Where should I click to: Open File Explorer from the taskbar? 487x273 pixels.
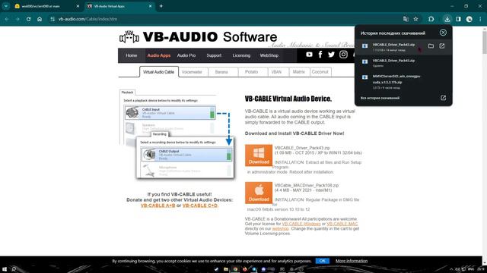[x=226, y=269]
